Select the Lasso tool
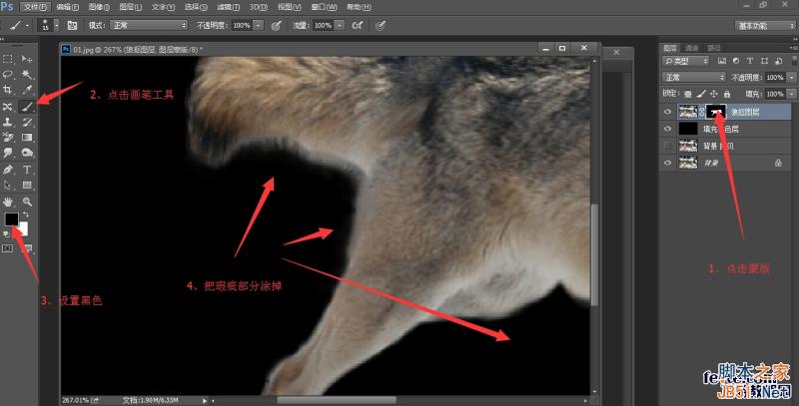Image resolution: width=799 pixels, height=406 pixels. (8, 75)
